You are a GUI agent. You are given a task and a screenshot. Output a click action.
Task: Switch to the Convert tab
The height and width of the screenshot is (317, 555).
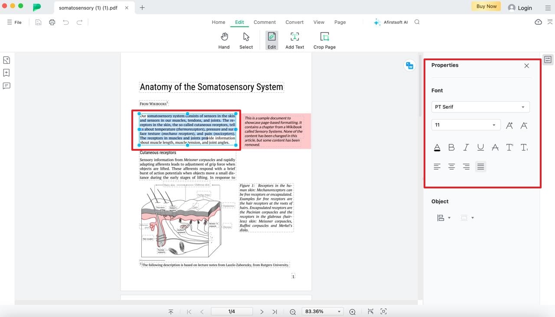[x=294, y=22]
